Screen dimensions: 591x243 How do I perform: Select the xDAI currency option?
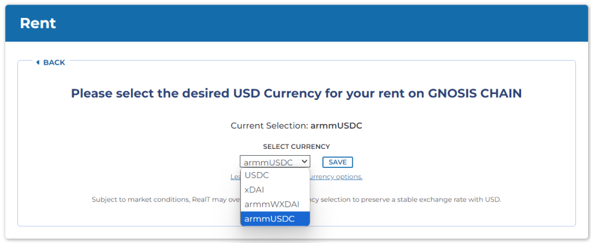(x=255, y=189)
